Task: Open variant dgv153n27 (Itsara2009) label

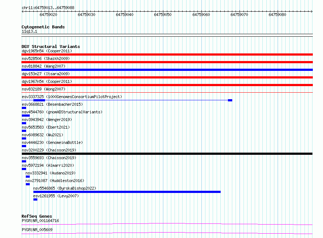Action: (46, 74)
